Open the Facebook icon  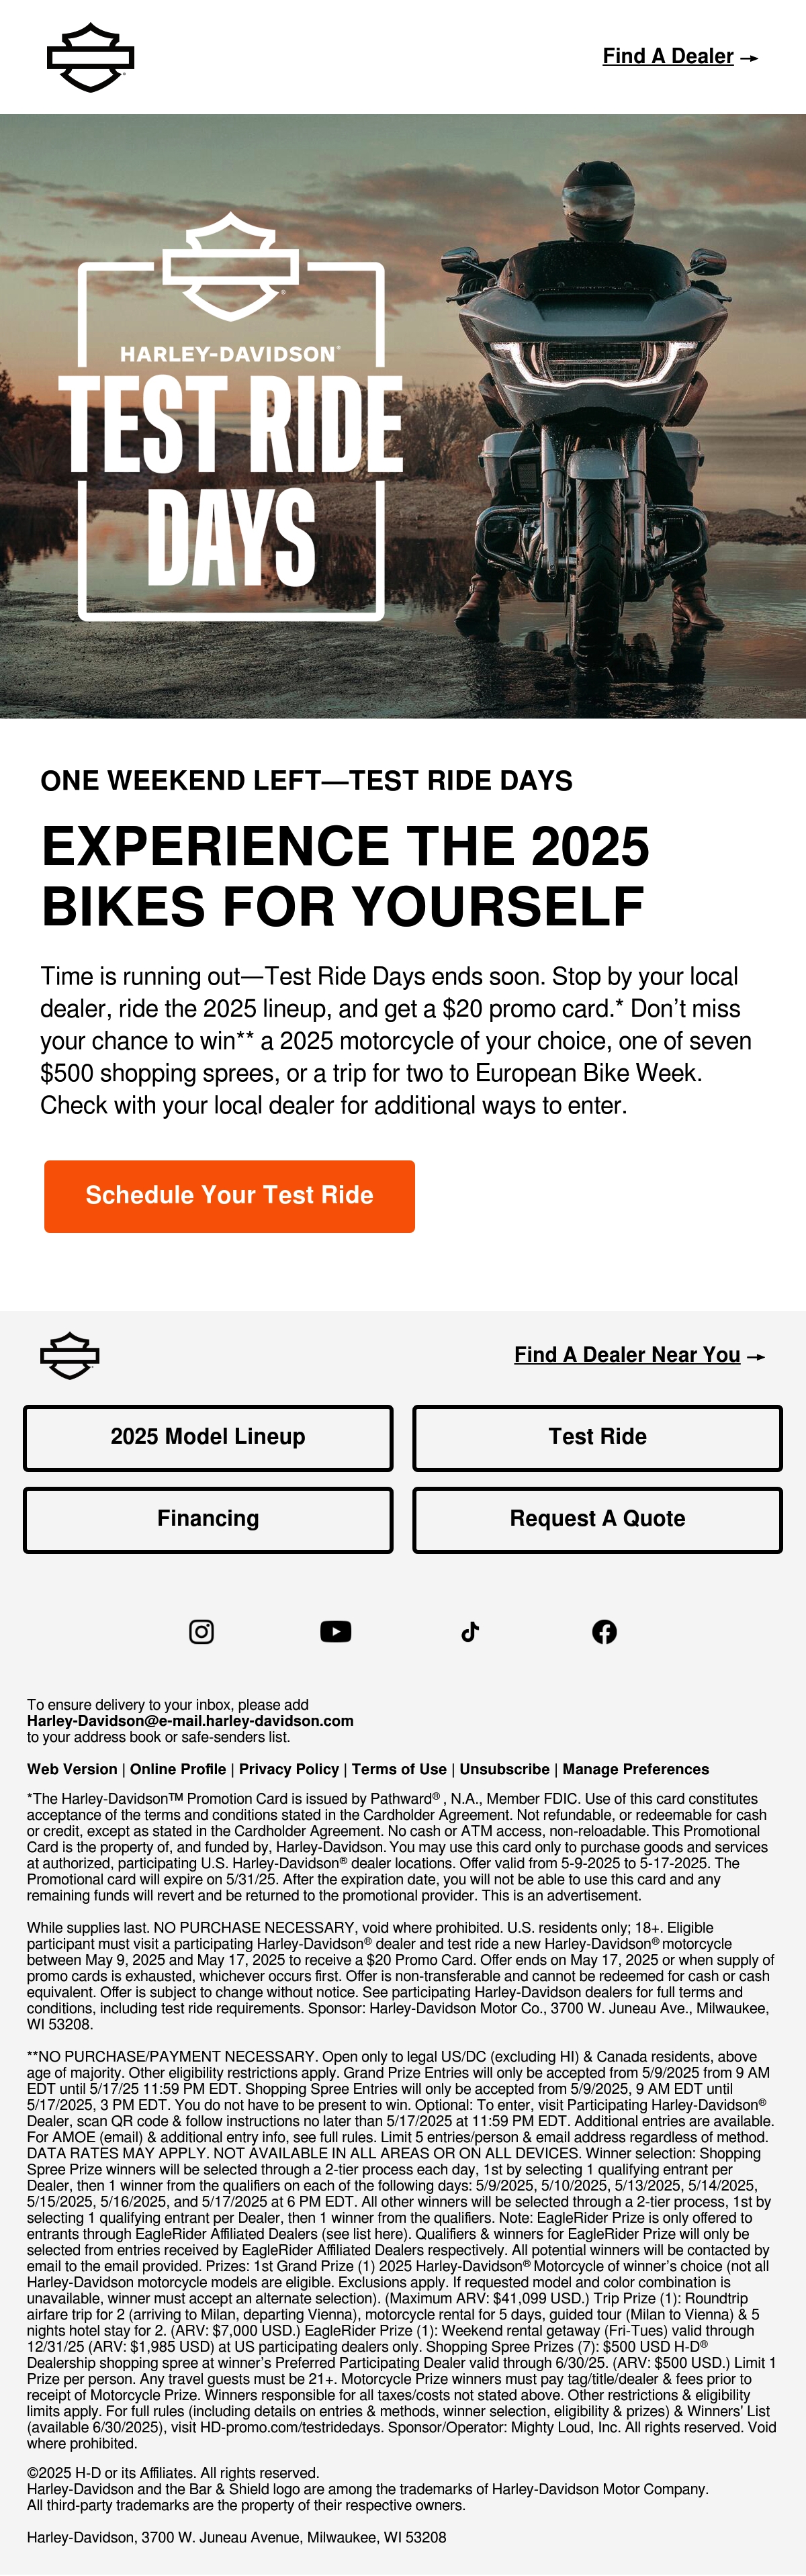coord(604,1631)
